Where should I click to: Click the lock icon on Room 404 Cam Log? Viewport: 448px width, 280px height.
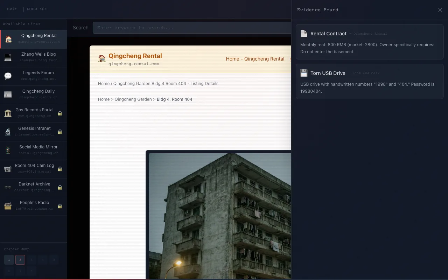coord(60,169)
